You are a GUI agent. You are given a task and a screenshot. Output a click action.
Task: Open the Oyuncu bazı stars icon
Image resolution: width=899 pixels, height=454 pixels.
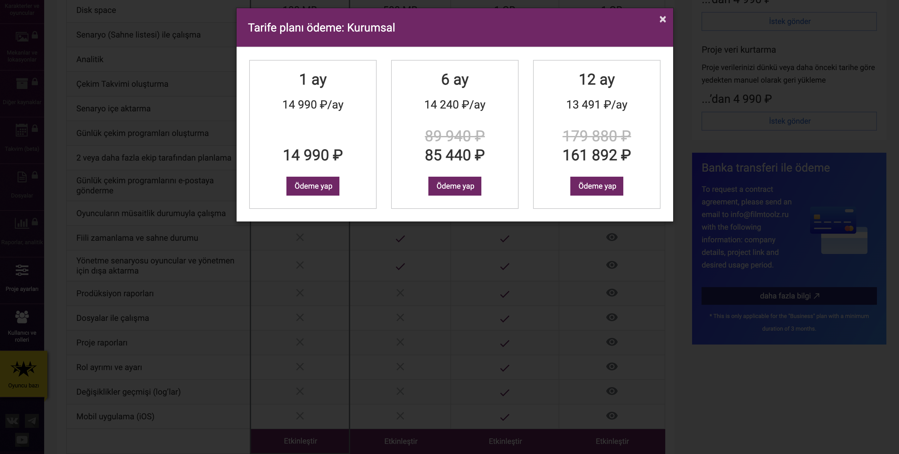[23, 369]
